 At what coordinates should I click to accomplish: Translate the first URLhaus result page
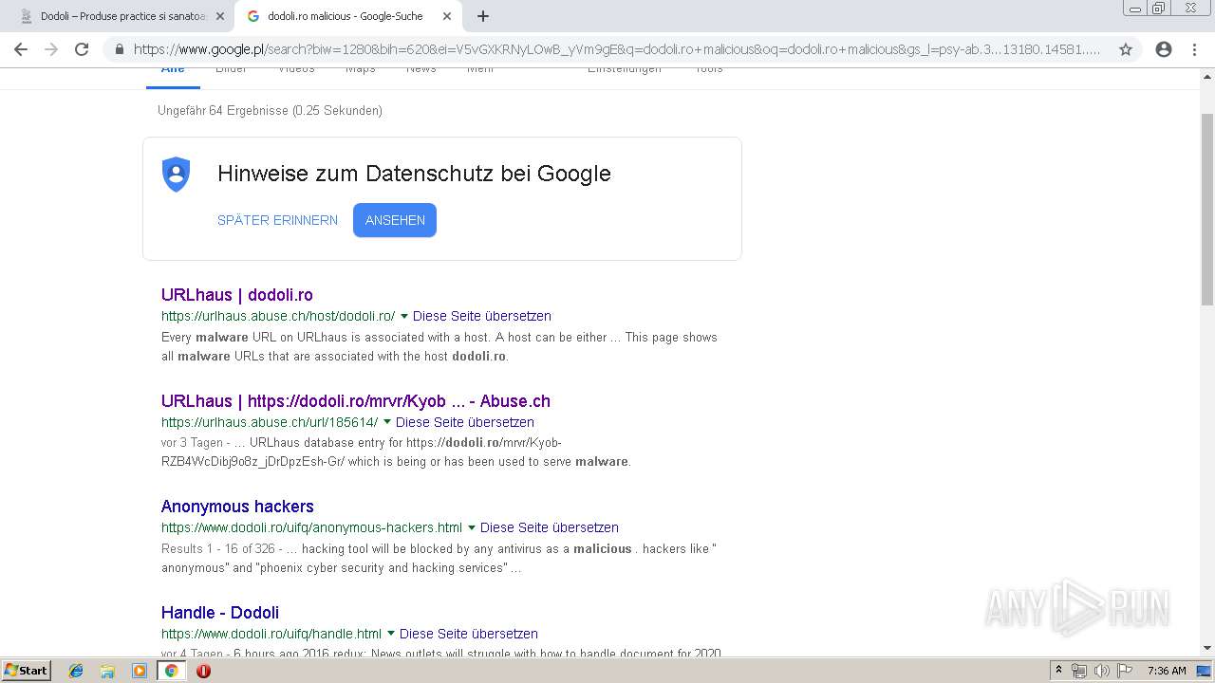(x=482, y=316)
